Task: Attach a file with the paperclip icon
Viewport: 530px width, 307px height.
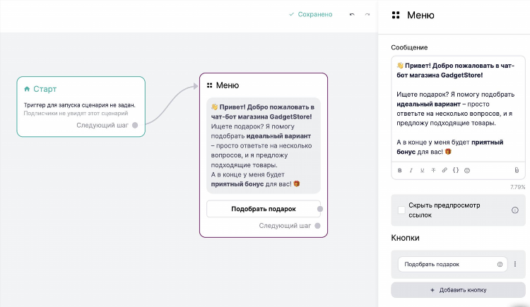Action: 517,171
